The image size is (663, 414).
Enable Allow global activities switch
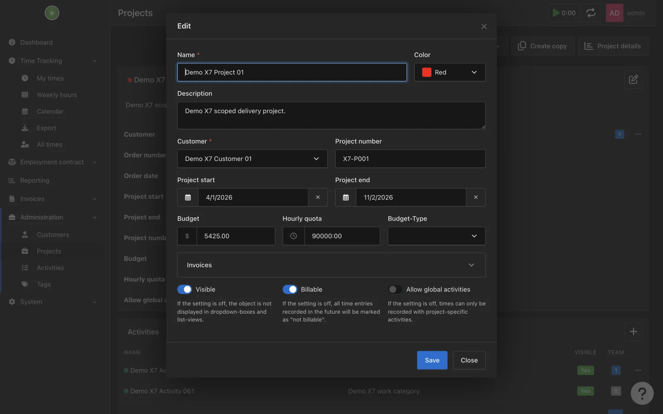tap(395, 289)
